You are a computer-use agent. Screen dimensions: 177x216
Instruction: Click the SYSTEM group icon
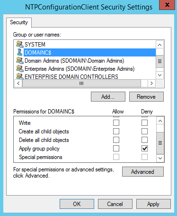pos(20,44)
